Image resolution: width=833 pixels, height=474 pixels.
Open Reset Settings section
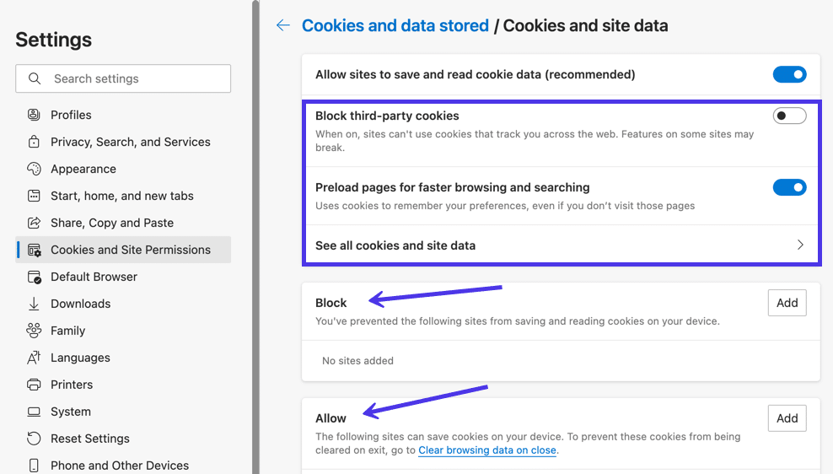[90, 439]
